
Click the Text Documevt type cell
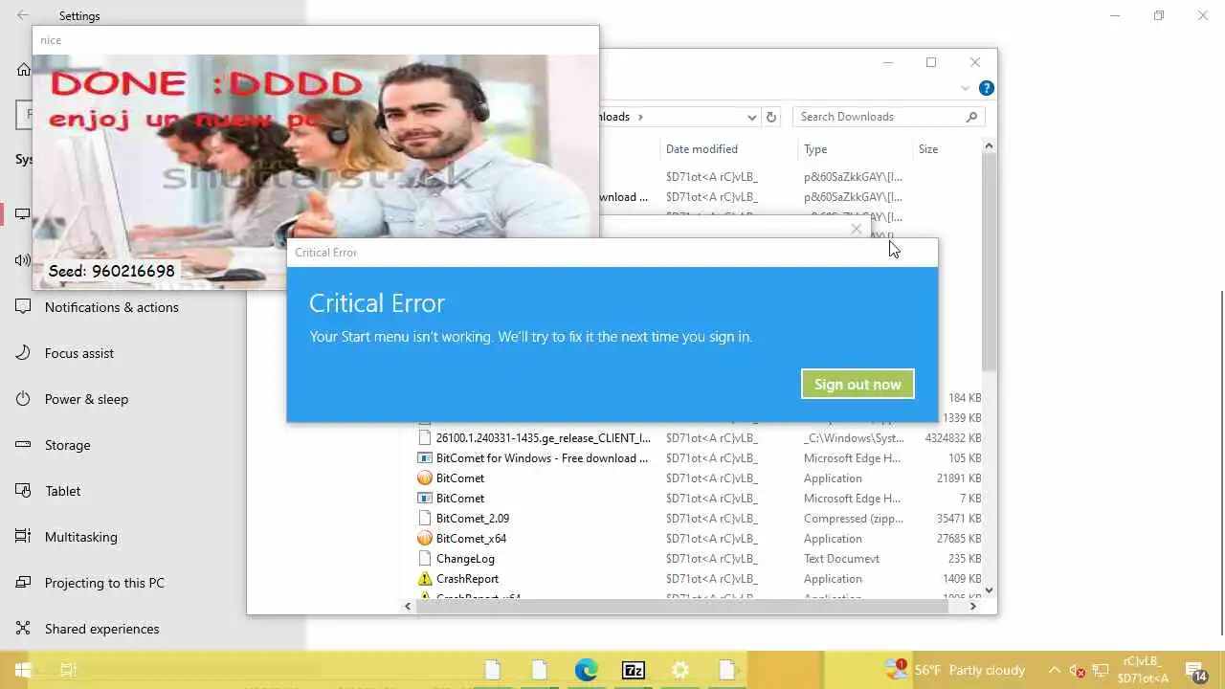point(841,558)
